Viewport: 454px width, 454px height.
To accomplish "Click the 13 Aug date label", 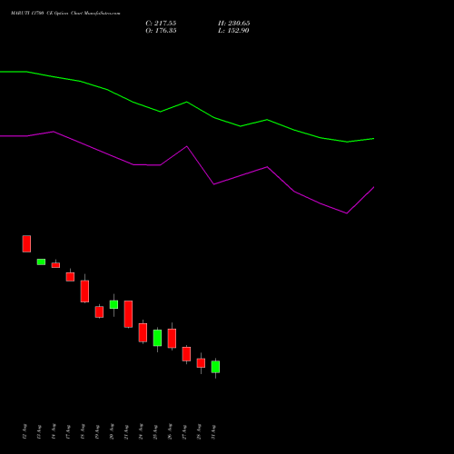I will pyautogui.click(x=39, y=431).
